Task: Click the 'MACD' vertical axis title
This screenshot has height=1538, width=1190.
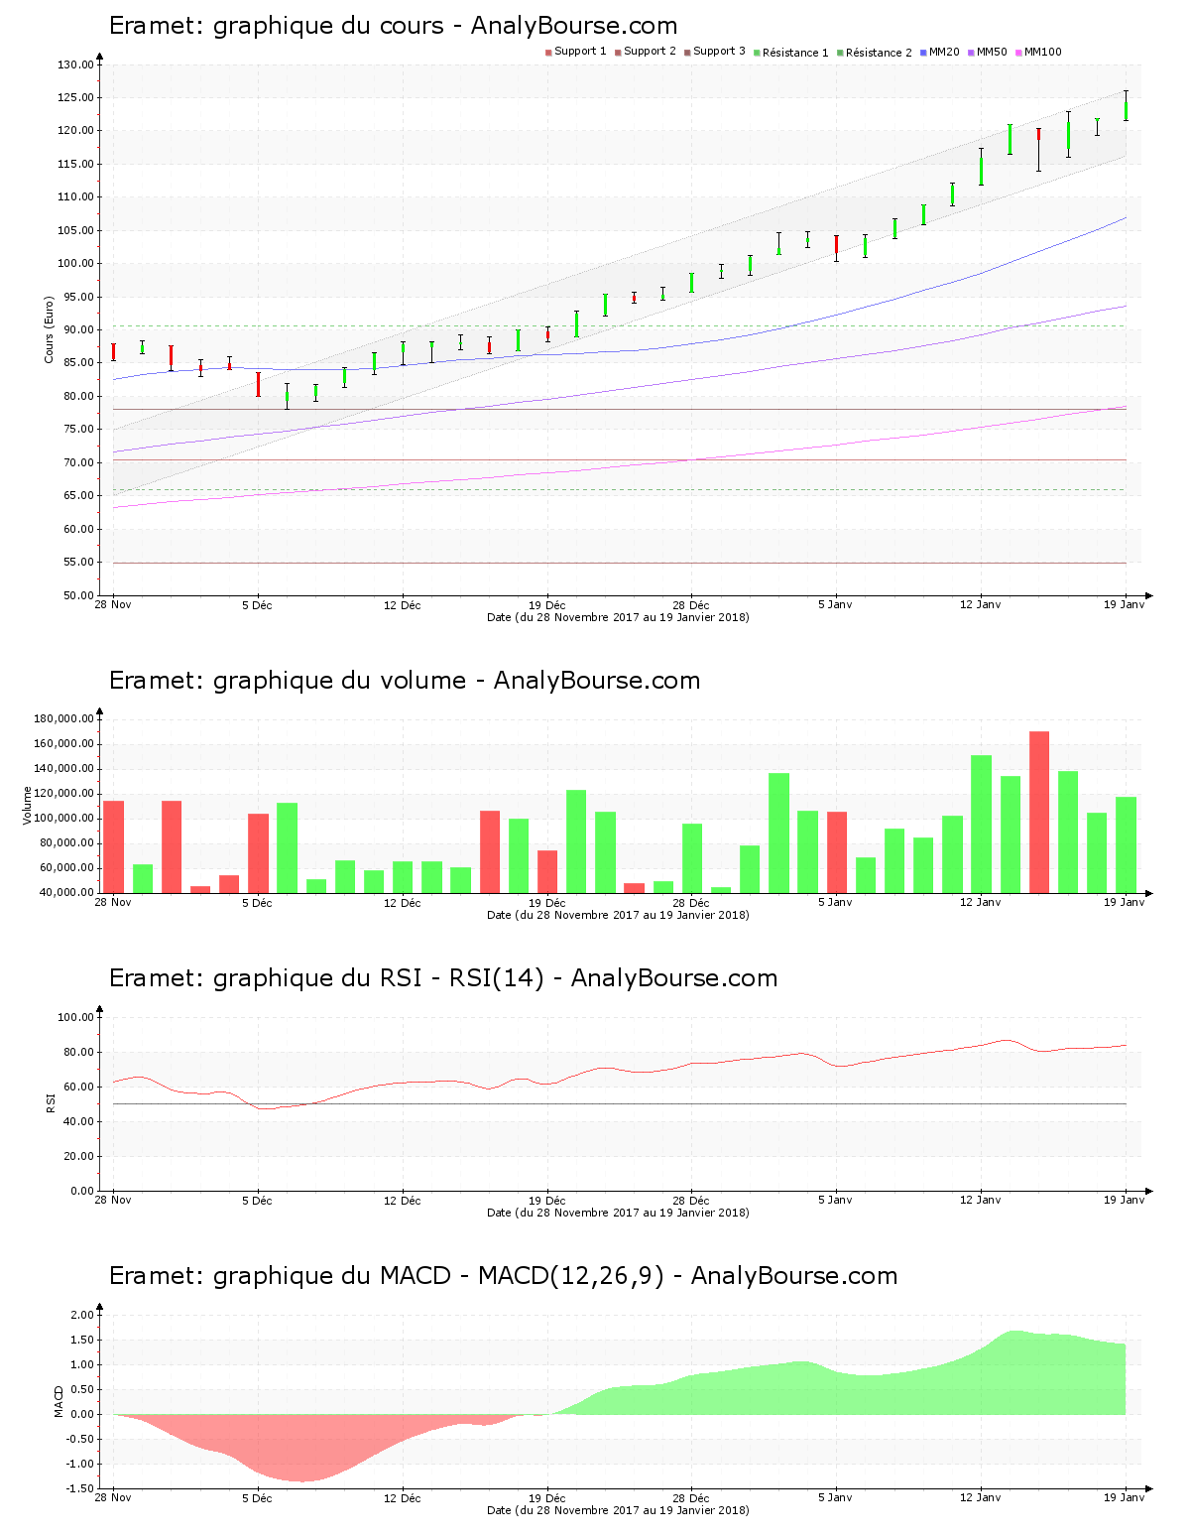Action: (59, 1401)
